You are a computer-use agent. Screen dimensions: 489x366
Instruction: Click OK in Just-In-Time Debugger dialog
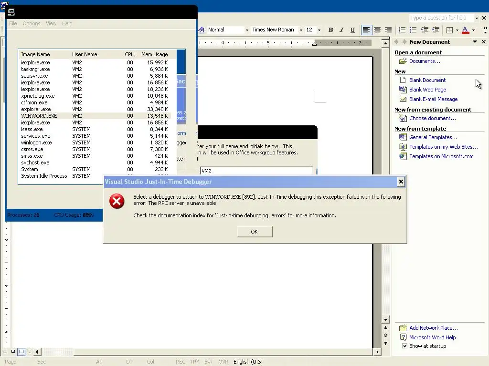(x=255, y=232)
